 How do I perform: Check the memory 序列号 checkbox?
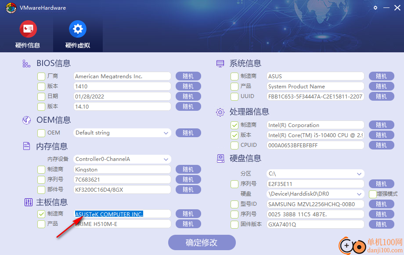[x=41, y=179]
